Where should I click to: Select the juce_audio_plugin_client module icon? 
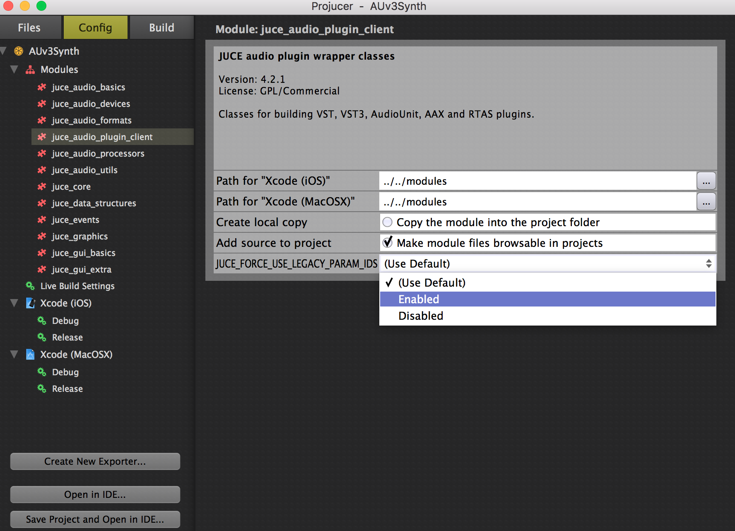(42, 137)
